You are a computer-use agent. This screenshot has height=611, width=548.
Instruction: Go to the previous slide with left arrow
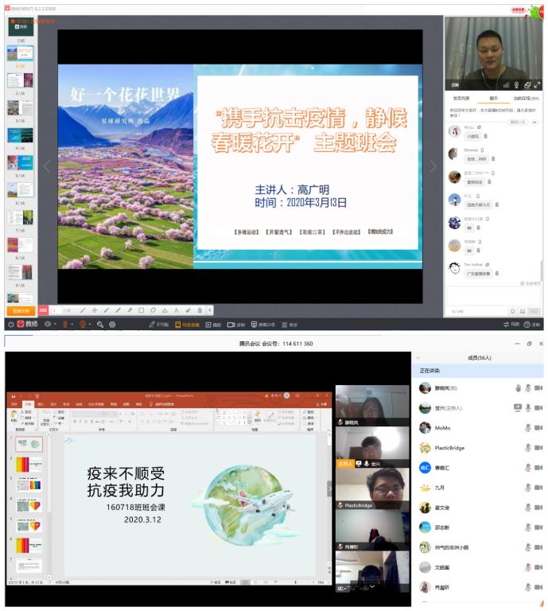(x=46, y=166)
